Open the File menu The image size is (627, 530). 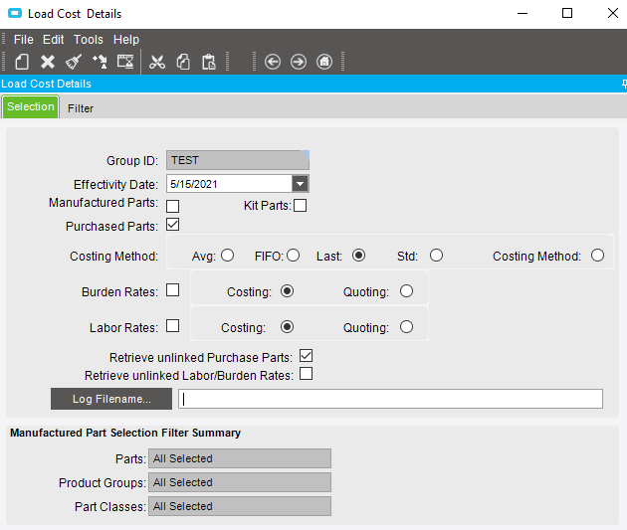point(24,40)
